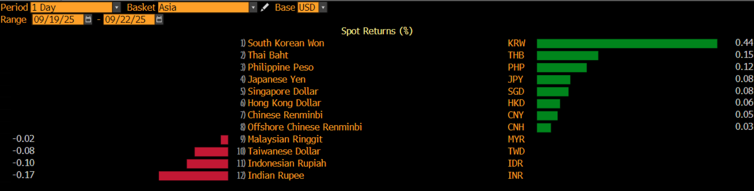Select the South Korean Won row
754x191 pixels.
coord(285,43)
